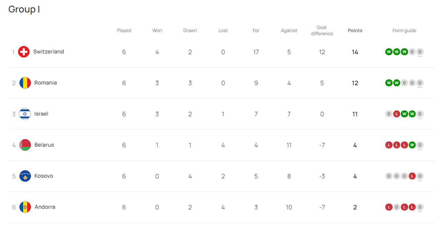
Task: Go to the Kosovo team page
Action: click(44, 176)
